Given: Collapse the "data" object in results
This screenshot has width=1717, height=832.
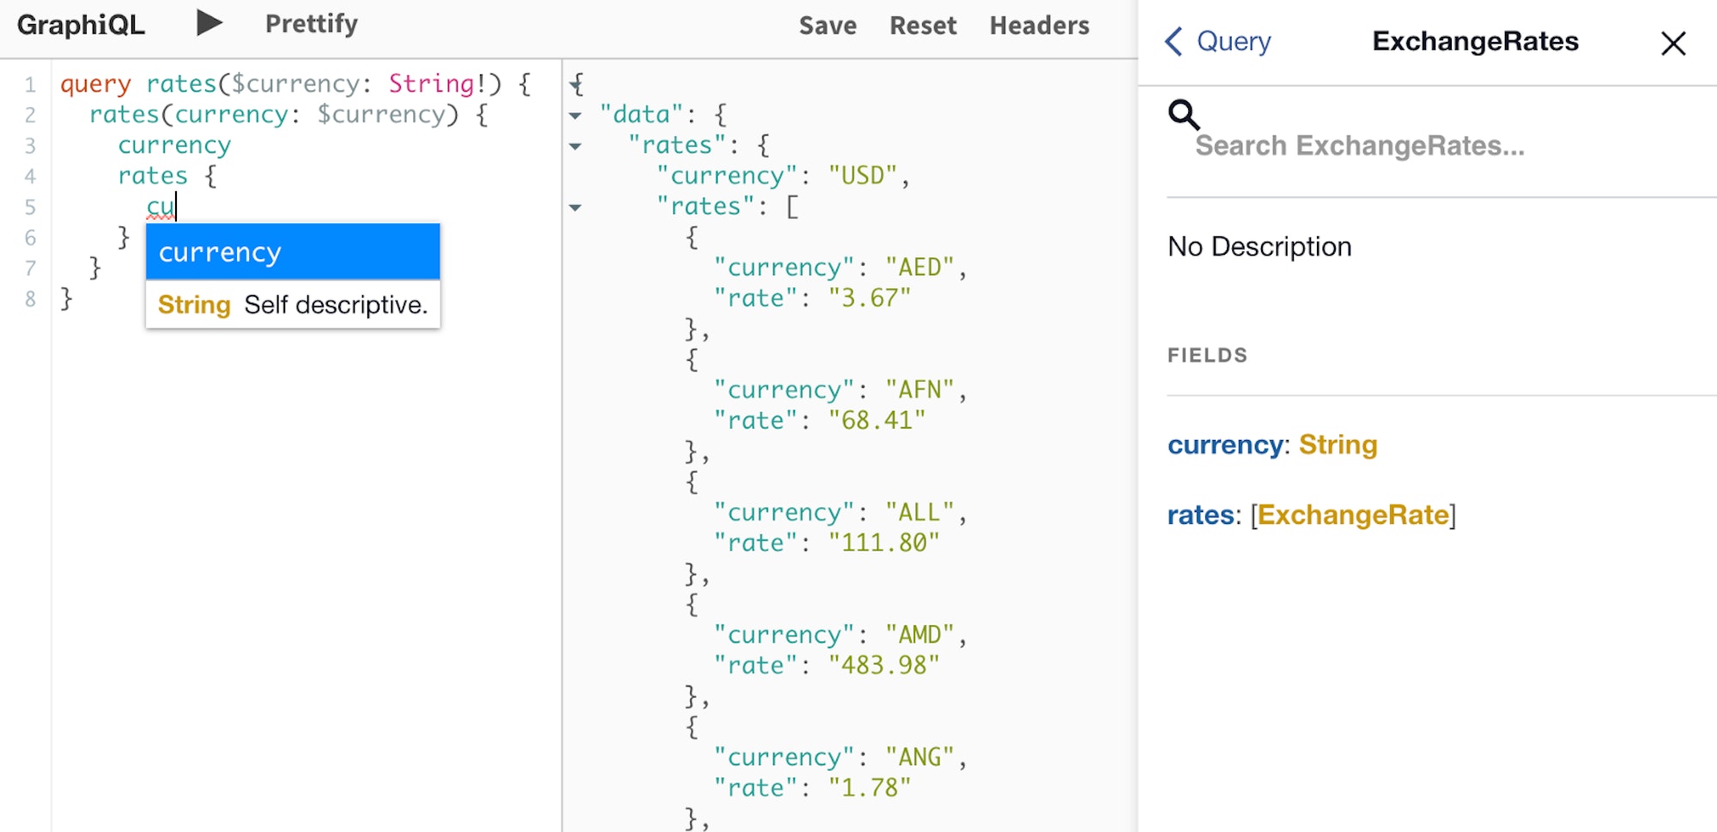Looking at the screenshot, I should click(x=575, y=115).
